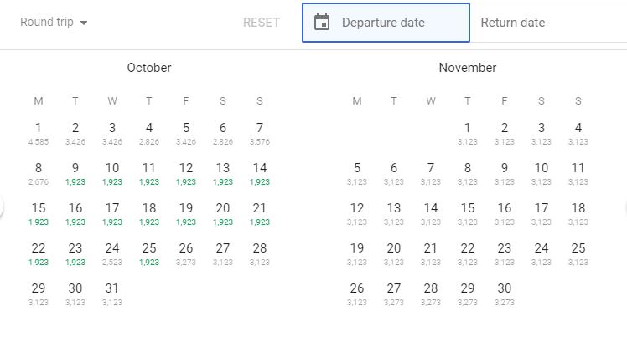Pick November 27 priced 3,273
Viewport: 627px width, 347px height.
click(394, 293)
